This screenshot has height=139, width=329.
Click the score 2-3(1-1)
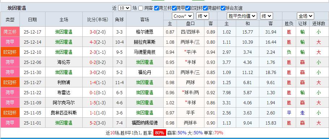pyautogui.click(x=98, y=52)
